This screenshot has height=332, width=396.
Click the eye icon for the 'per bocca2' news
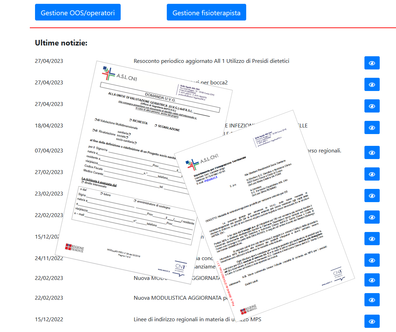(x=372, y=84)
